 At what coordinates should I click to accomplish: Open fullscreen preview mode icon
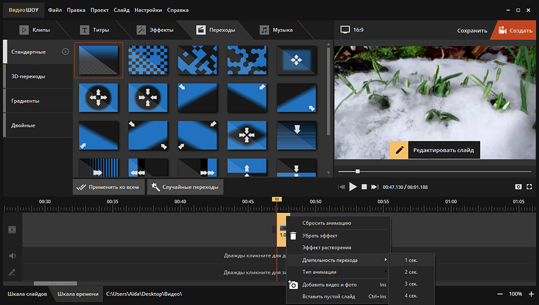point(529,187)
